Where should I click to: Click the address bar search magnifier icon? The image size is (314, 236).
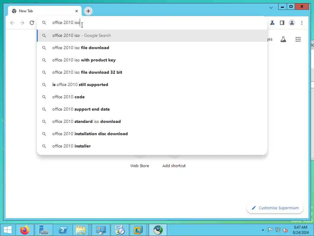pos(44,23)
